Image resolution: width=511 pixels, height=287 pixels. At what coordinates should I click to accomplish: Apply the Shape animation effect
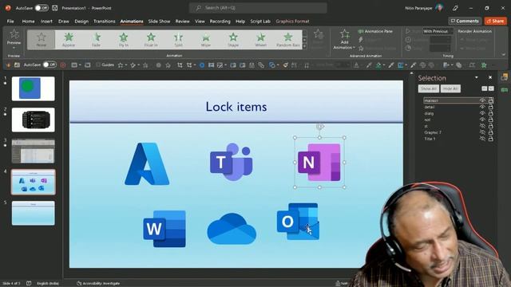tap(233, 39)
